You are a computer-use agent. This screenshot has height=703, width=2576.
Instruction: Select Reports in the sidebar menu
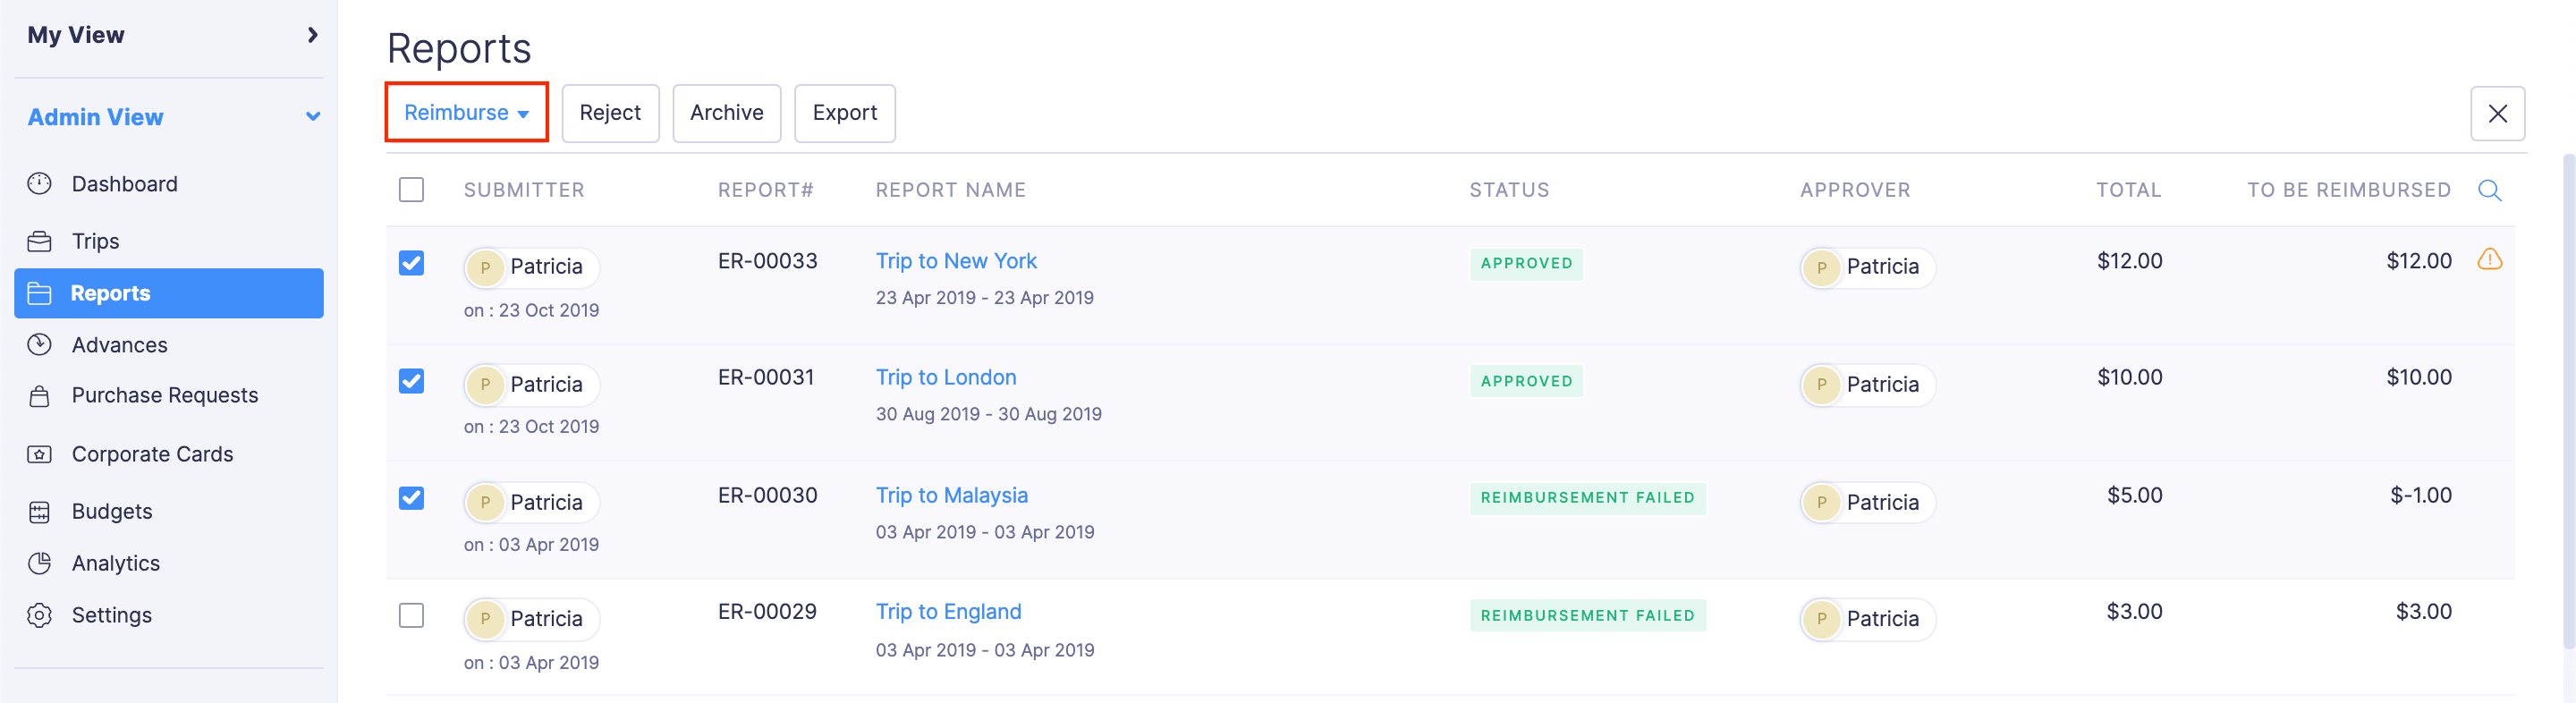click(x=168, y=293)
